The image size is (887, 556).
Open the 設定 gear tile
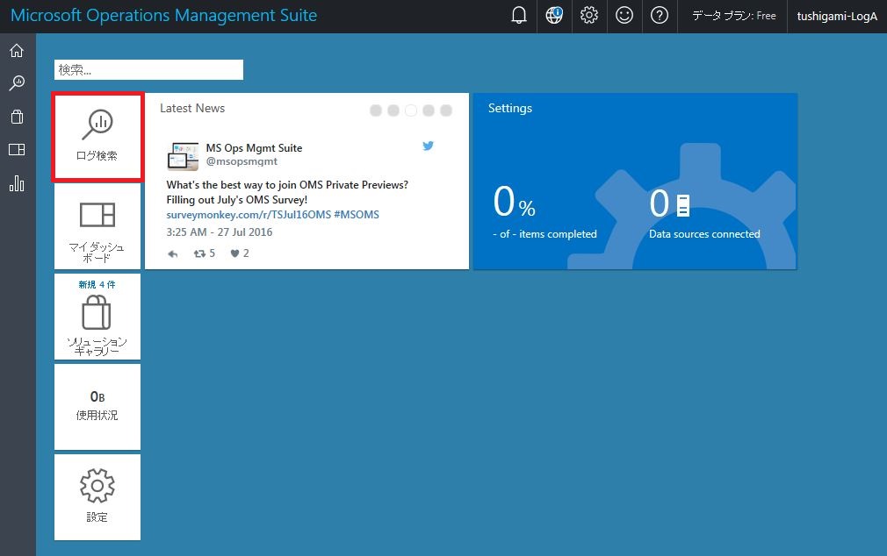(97, 497)
